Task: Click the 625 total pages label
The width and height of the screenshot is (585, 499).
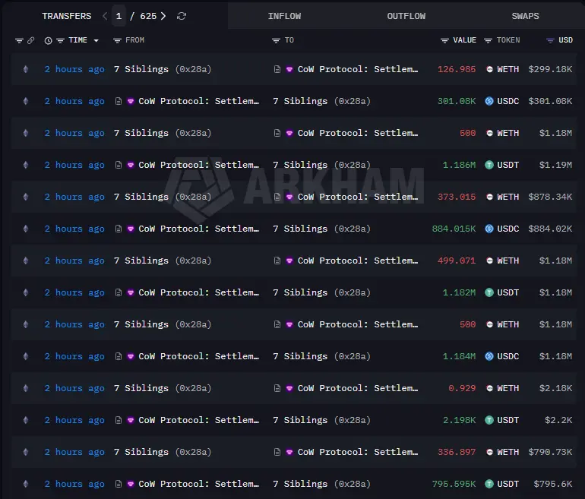Action: pos(148,16)
